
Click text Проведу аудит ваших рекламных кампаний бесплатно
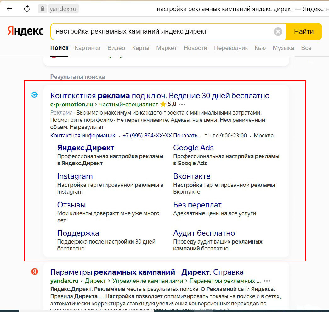(218, 245)
